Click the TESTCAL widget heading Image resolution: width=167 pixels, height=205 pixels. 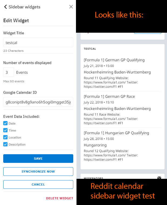(x=90, y=49)
